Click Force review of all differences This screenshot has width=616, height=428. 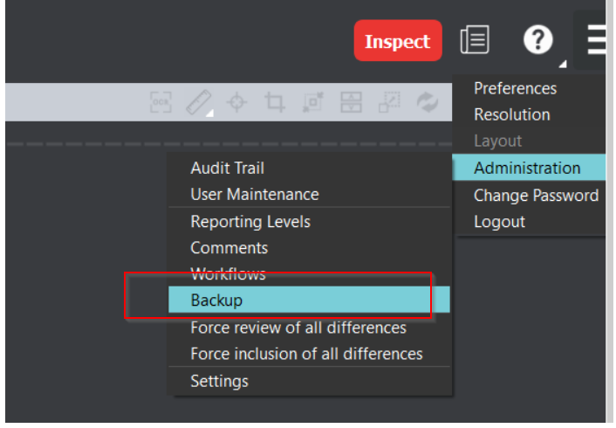[x=298, y=328]
